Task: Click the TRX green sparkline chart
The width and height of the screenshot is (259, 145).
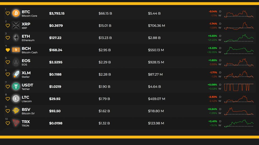Action: coord(239,123)
